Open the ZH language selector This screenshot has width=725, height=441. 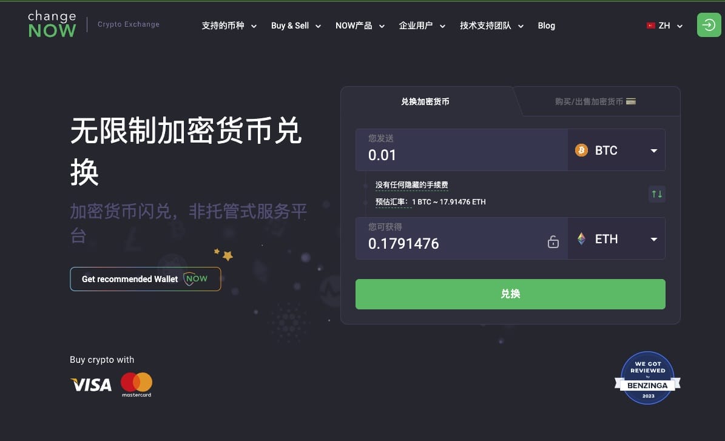tap(664, 26)
